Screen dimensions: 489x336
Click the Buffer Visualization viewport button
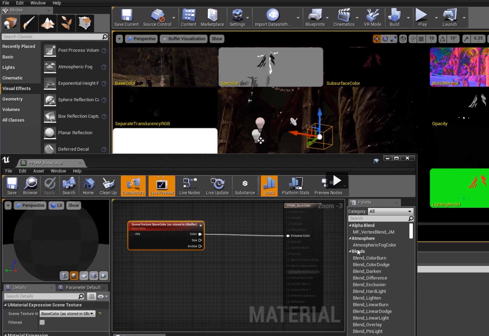click(x=184, y=39)
